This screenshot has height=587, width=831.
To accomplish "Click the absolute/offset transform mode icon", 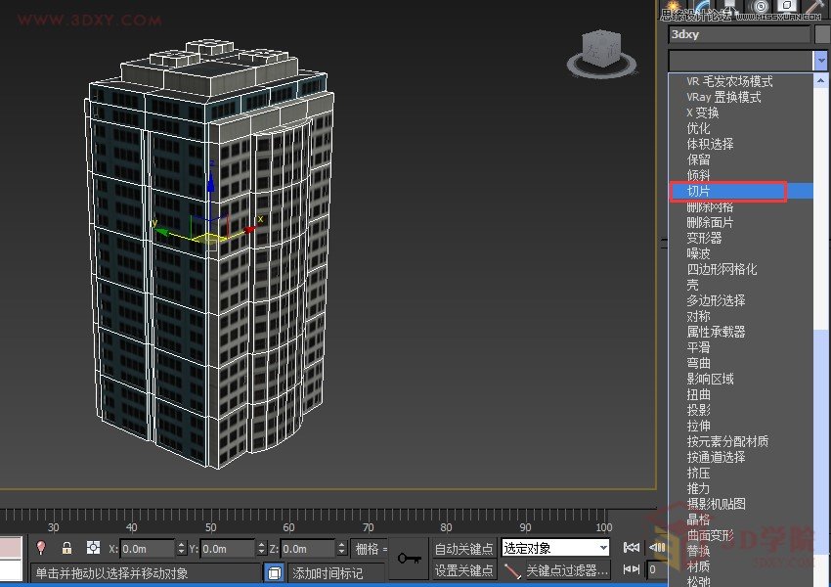I will point(93,549).
